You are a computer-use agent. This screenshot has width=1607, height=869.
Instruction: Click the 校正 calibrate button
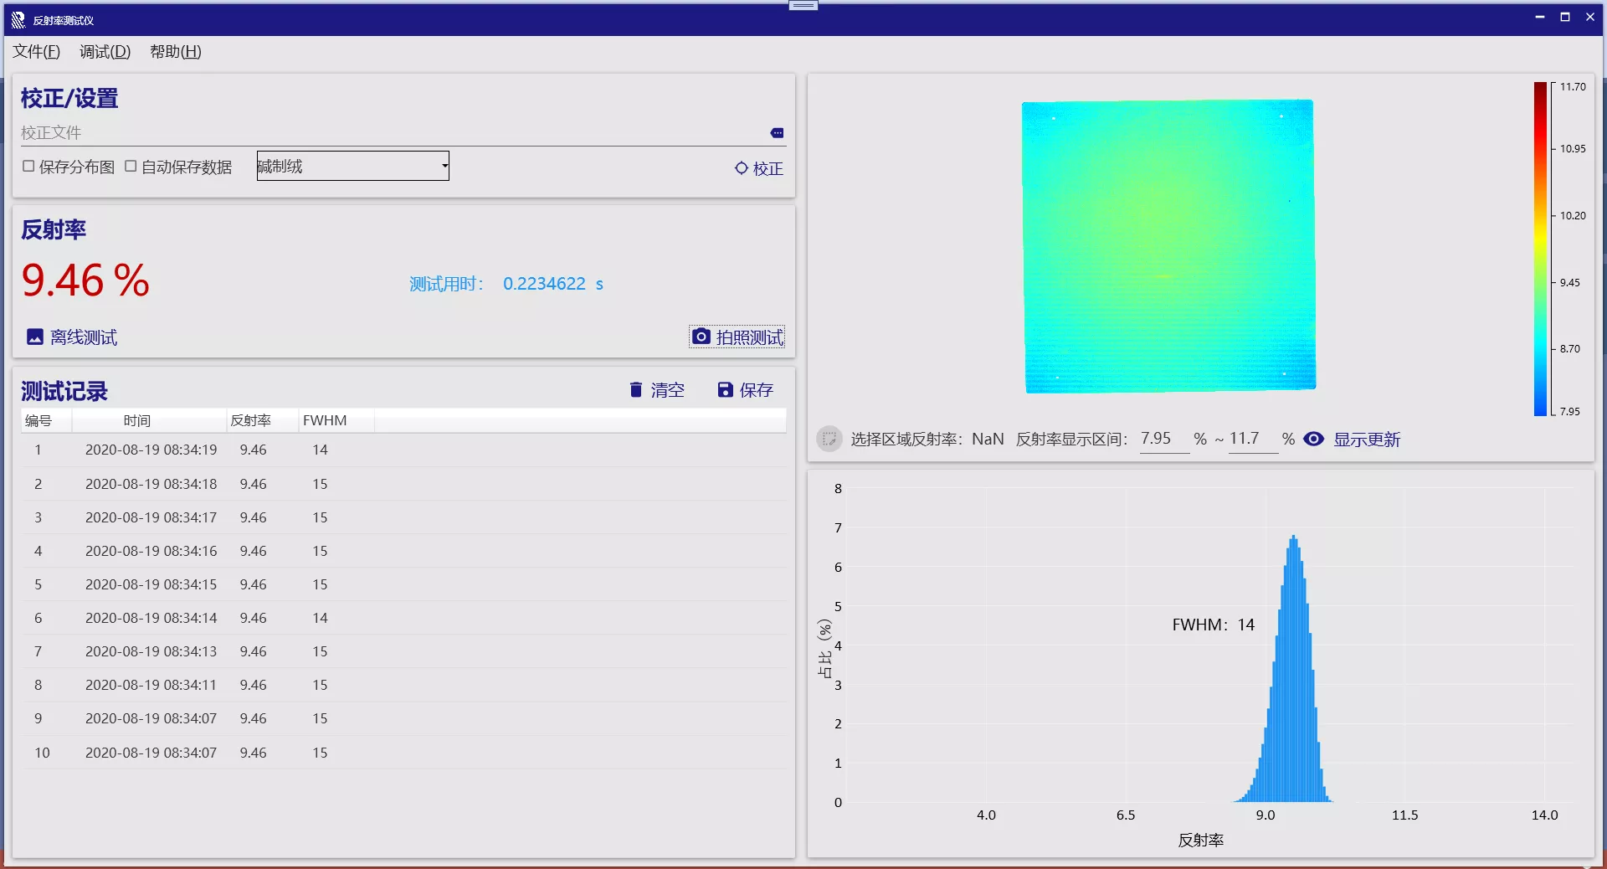[759, 168]
